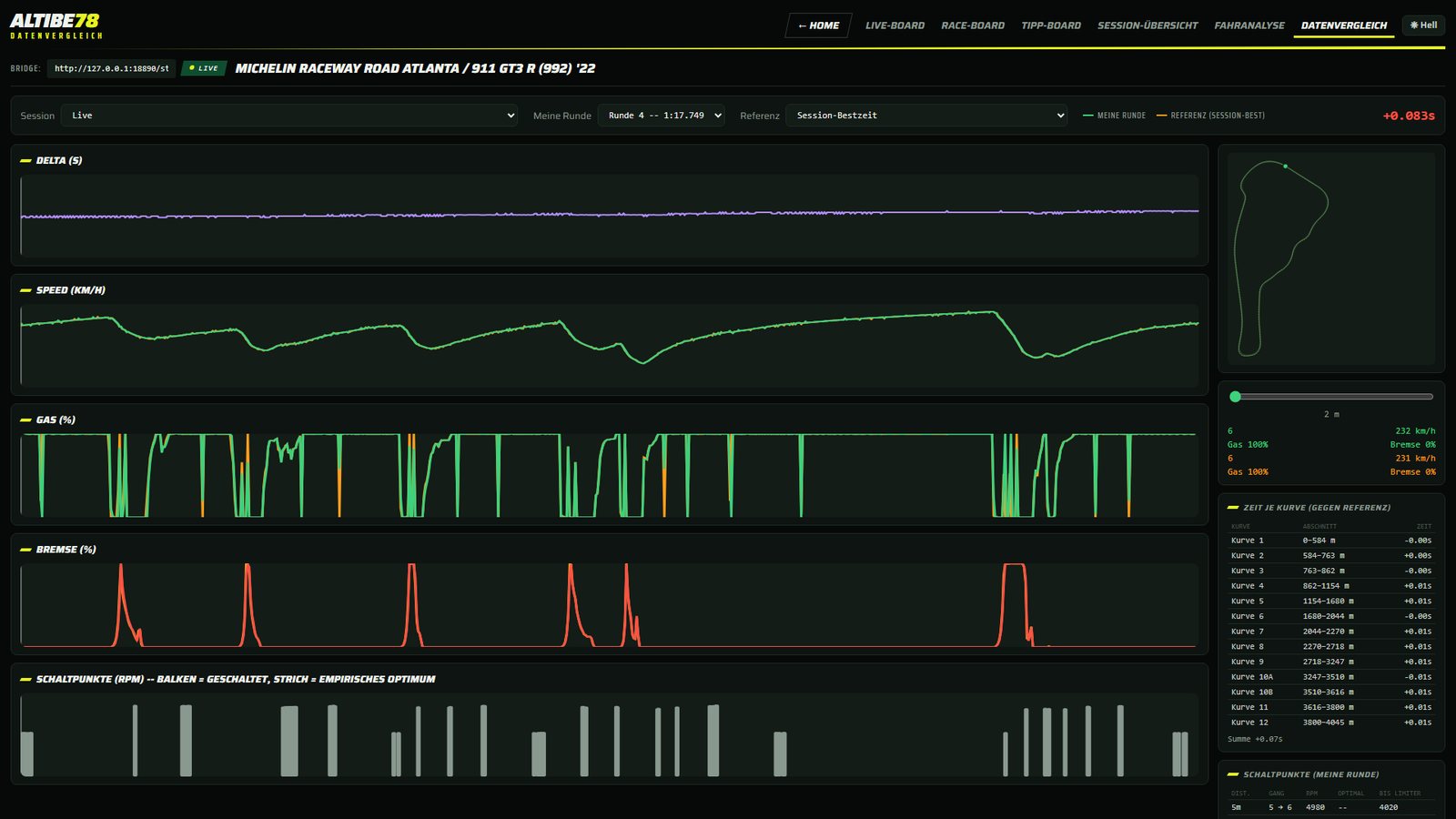The width and height of the screenshot is (1456, 819).
Task: Click the Summe +0.07s total
Action: click(1255, 739)
